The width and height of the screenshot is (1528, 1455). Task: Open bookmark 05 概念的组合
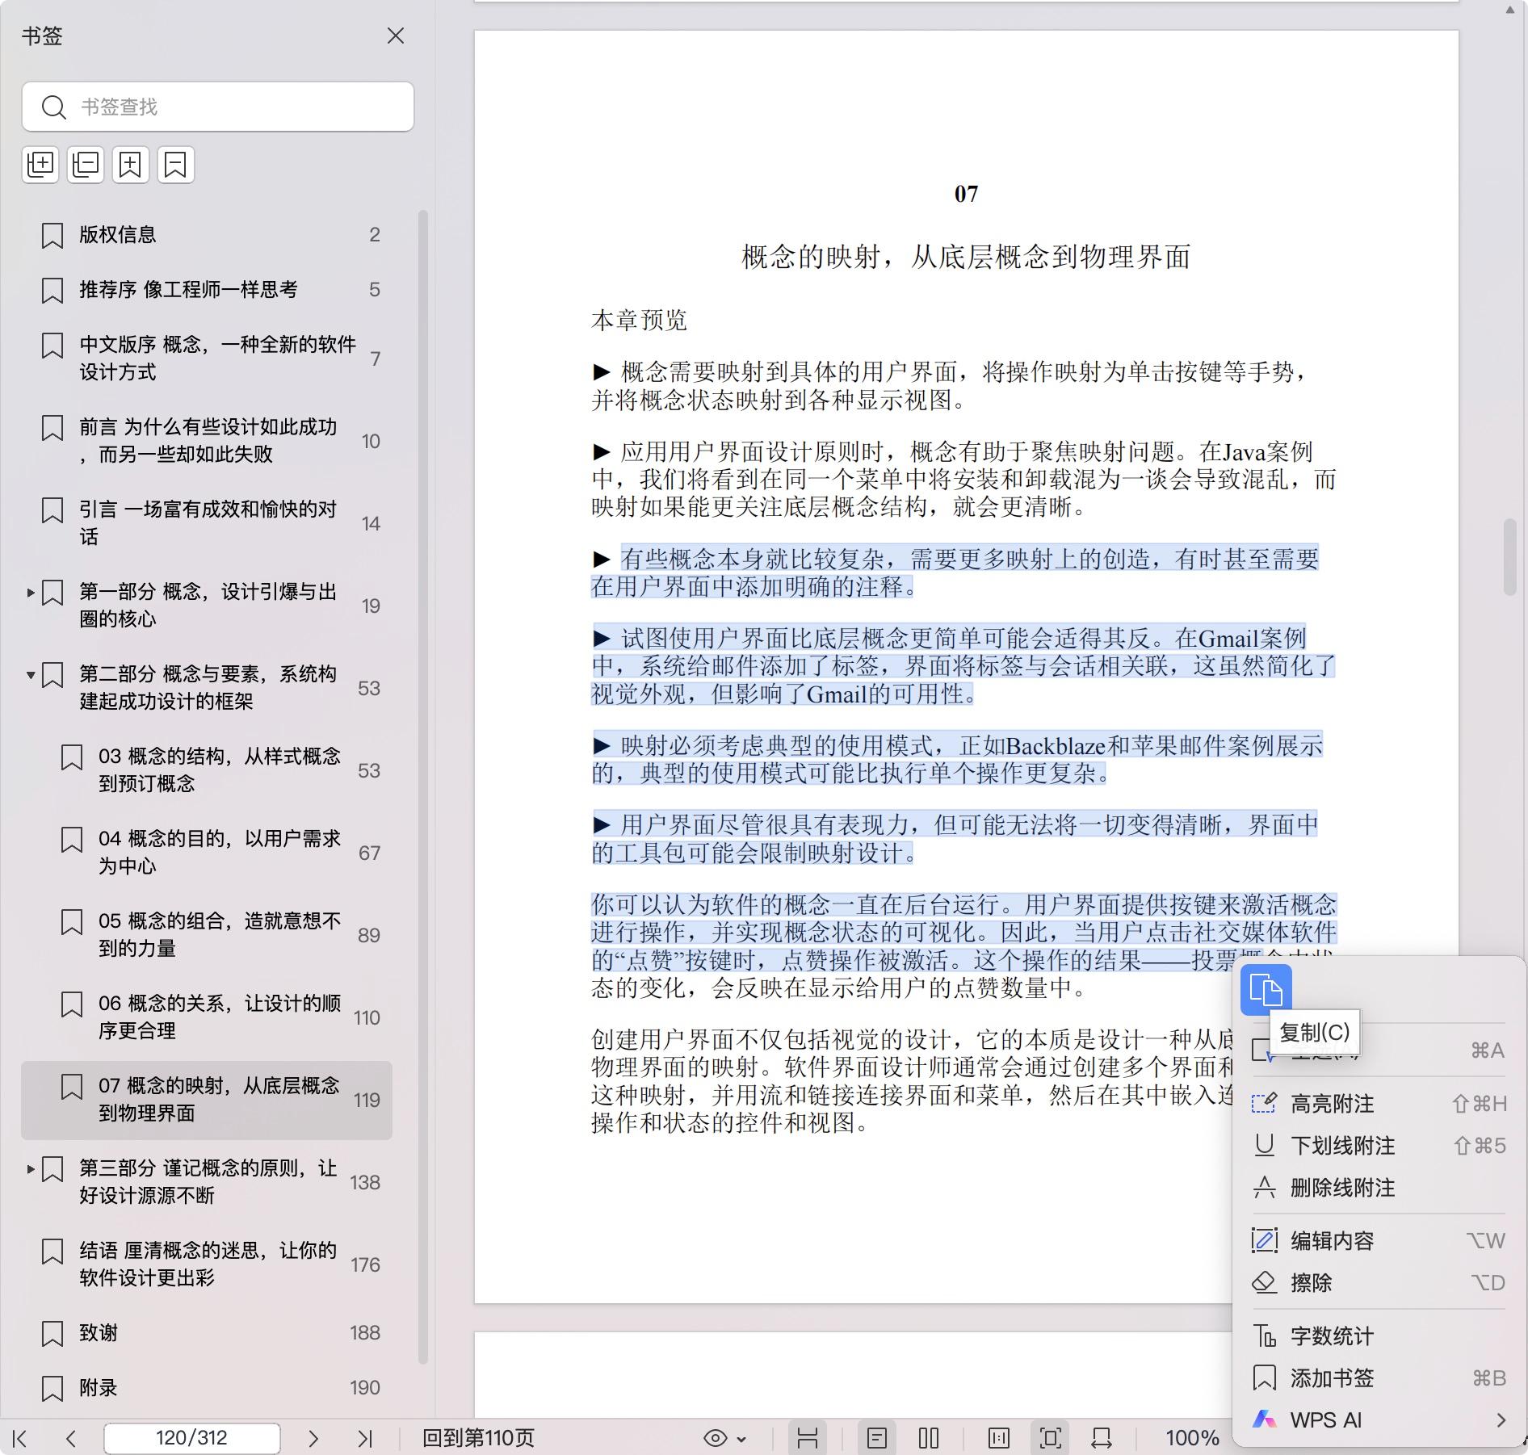(x=219, y=934)
